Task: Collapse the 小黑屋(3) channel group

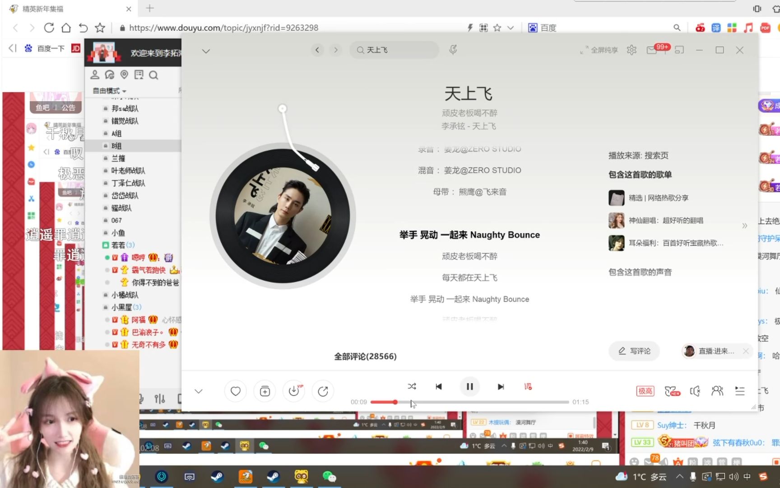Action: 105,307
